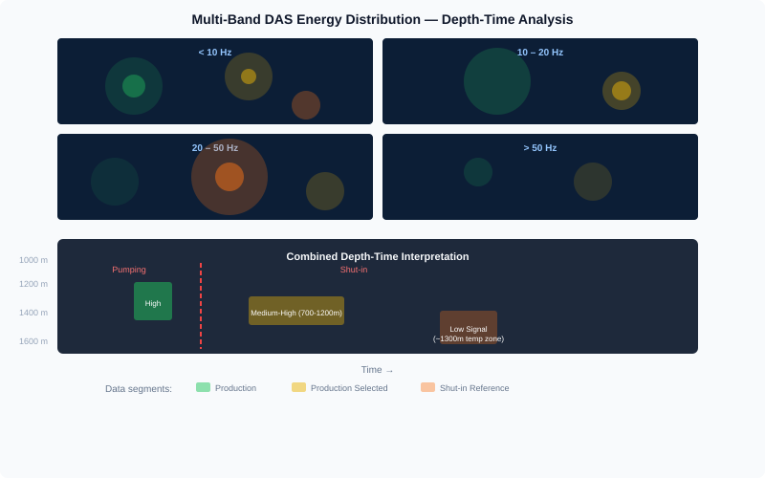Click the bright green blob in '< 10 Hz' panel
This screenshot has height=478, width=765.
[134, 86]
